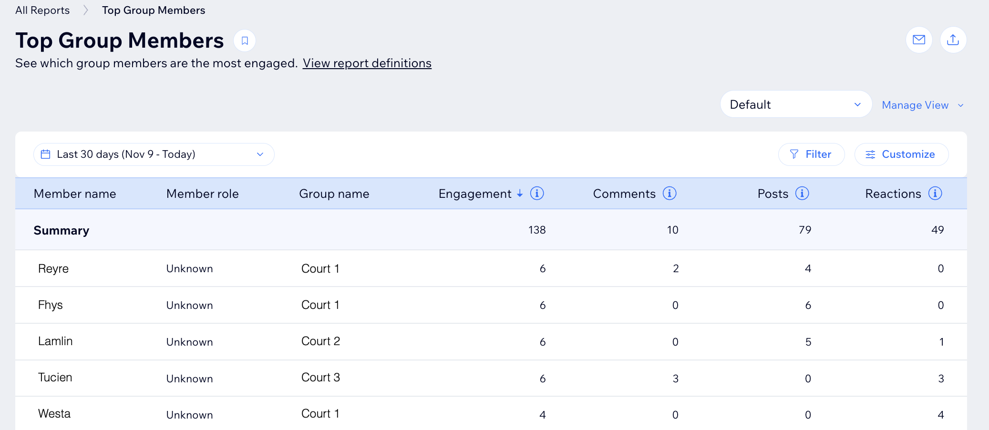The height and width of the screenshot is (430, 989).
Task: Select the Tucien member row
Action: pos(55,378)
